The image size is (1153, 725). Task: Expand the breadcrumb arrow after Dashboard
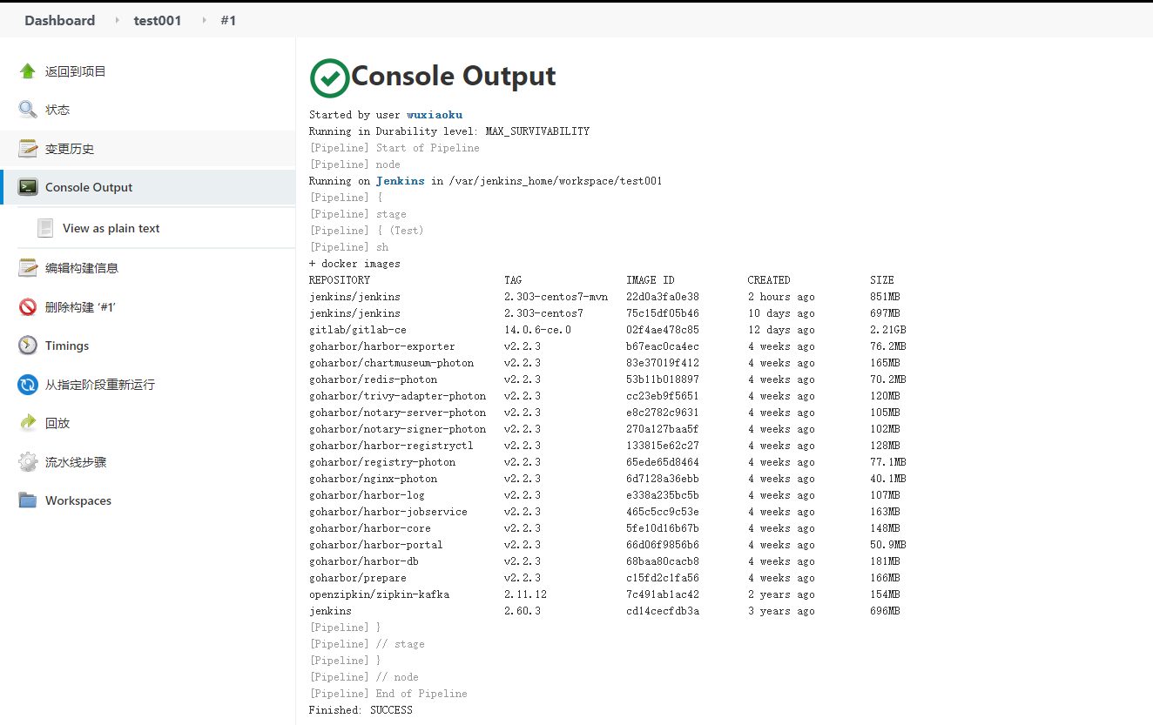[118, 20]
